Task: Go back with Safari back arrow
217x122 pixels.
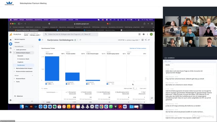Action: coord(25,24)
